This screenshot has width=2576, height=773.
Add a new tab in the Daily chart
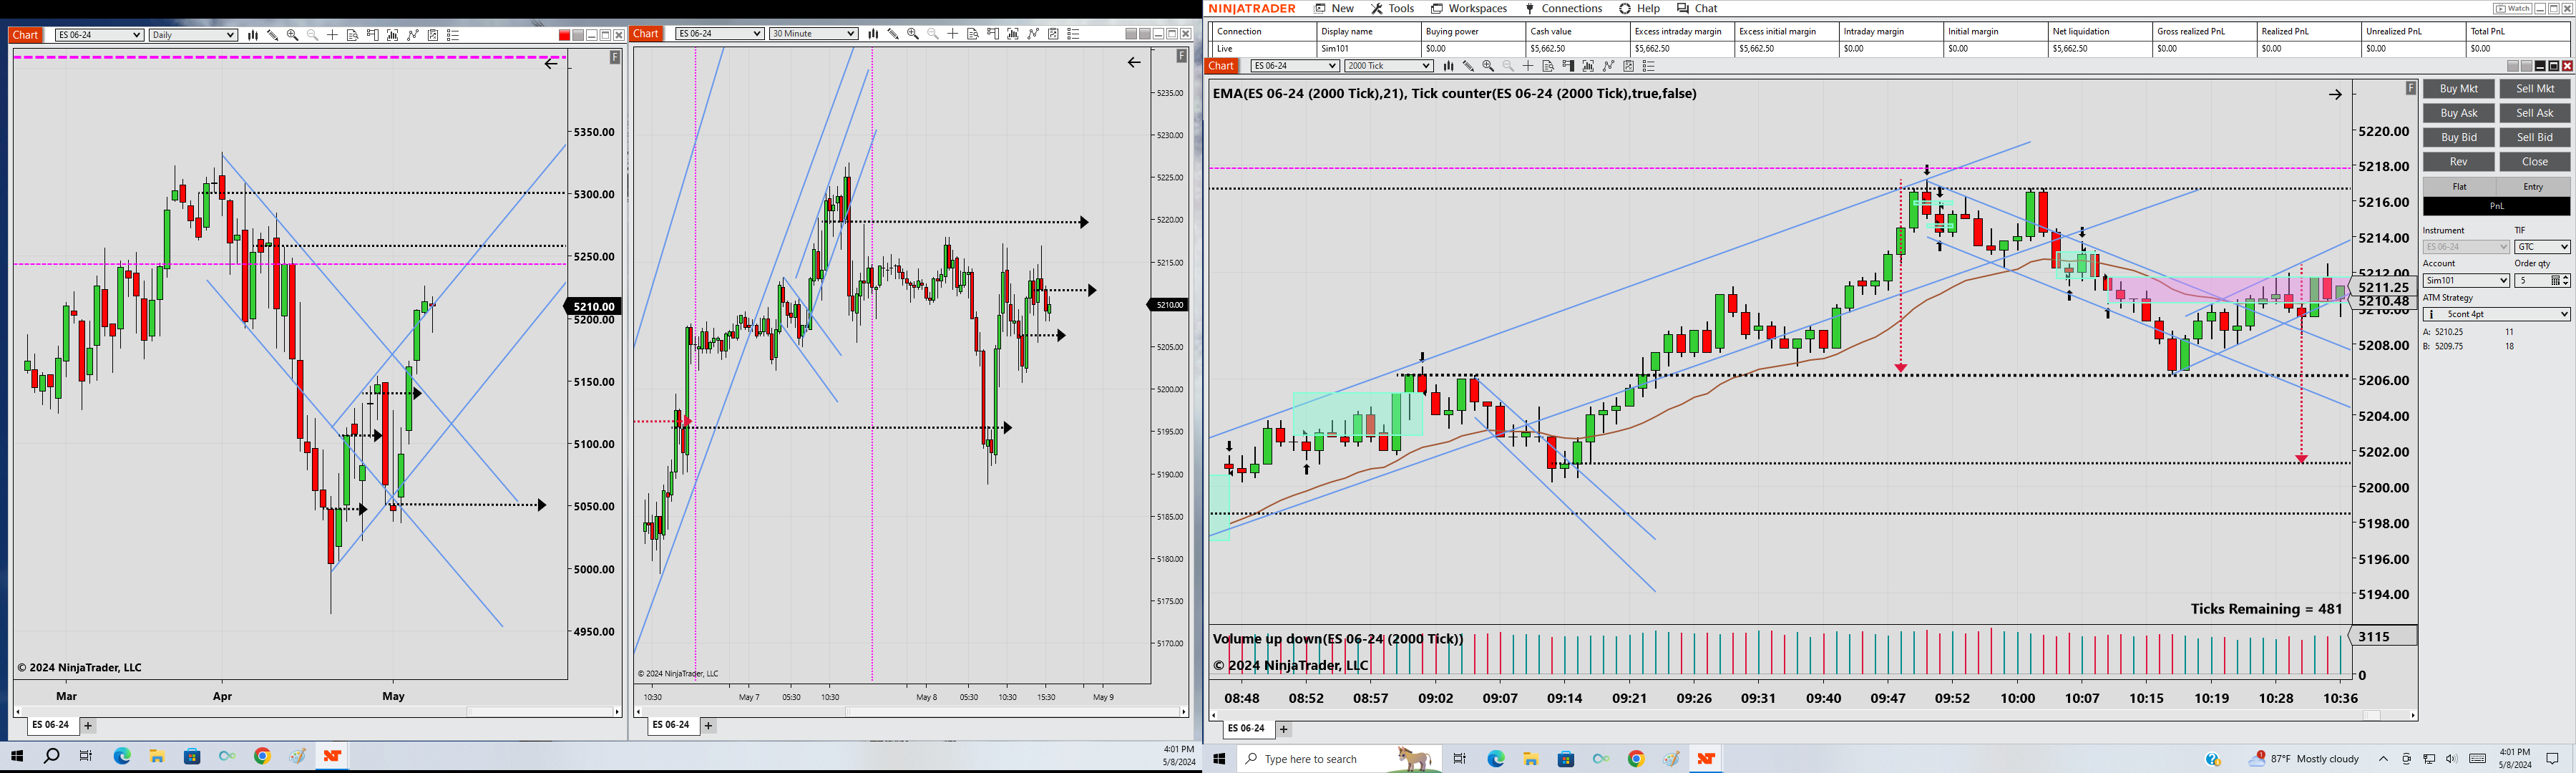tap(88, 726)
